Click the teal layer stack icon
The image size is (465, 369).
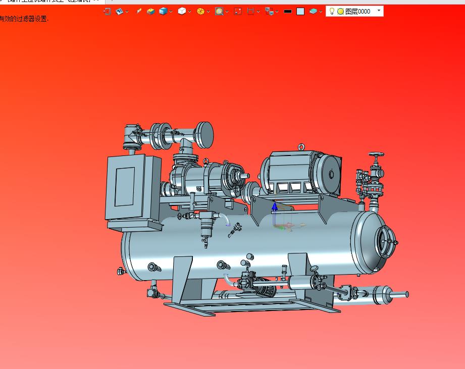click(x=313, y=11)
